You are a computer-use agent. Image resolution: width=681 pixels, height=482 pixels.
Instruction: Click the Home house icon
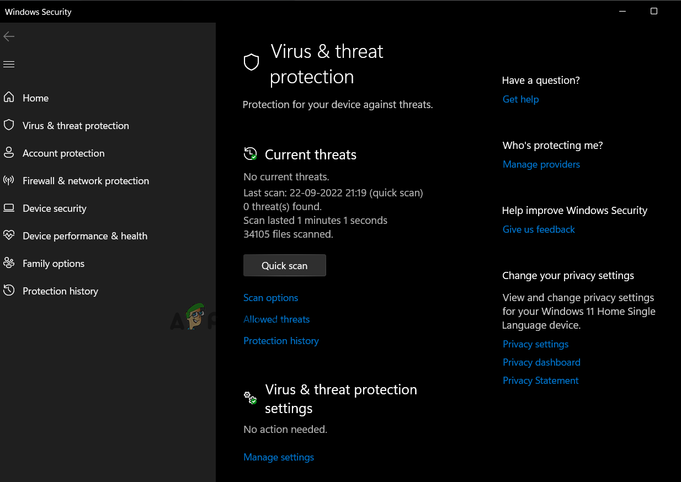(9, 98)
